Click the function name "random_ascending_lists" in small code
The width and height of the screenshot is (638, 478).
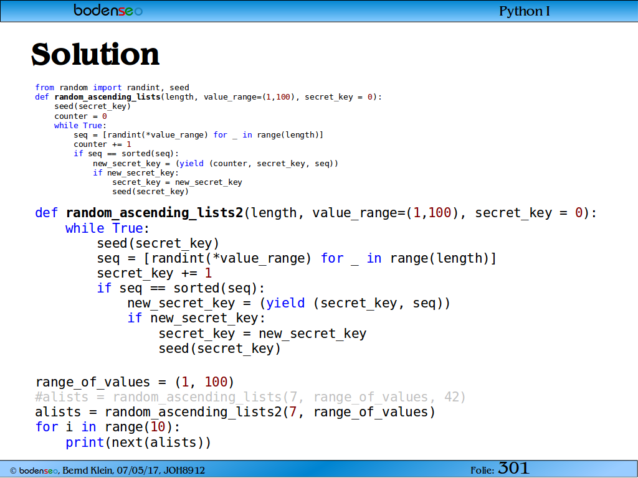(107, 96)
